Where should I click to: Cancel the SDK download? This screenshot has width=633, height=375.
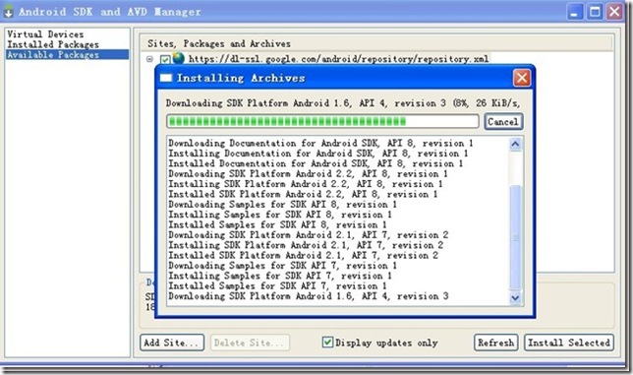(x=503, y=122)
